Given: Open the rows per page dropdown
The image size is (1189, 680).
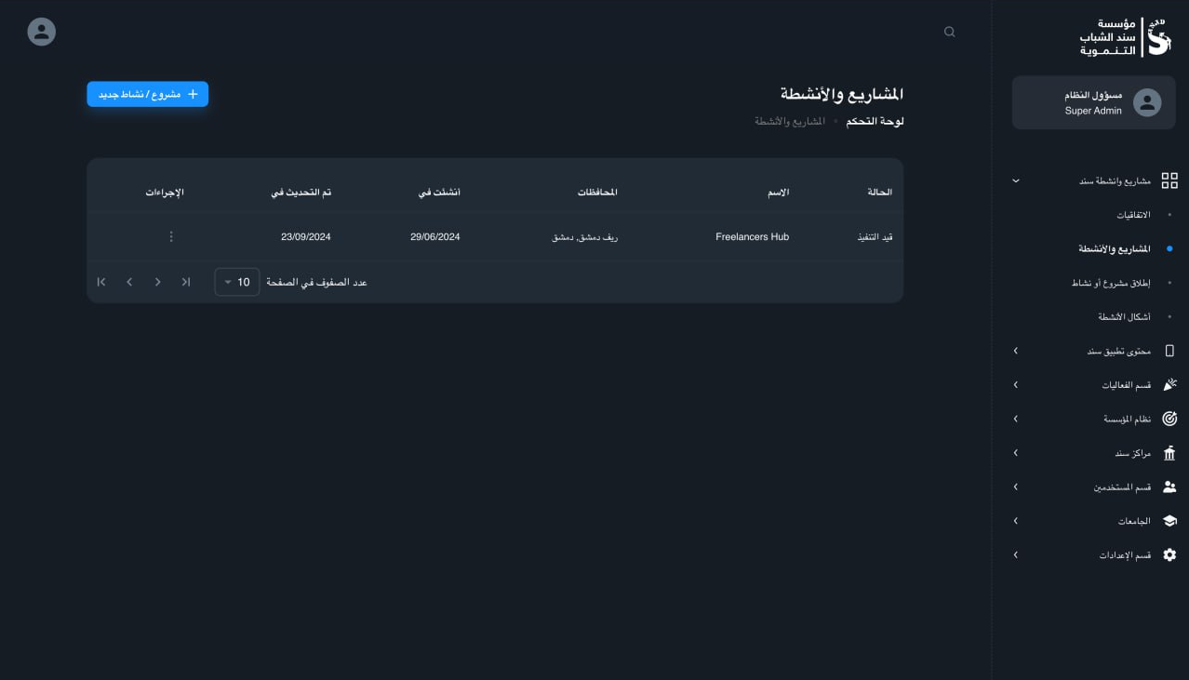Looking at the screenshot, I should pyautogui.click(x=237, y=282).
